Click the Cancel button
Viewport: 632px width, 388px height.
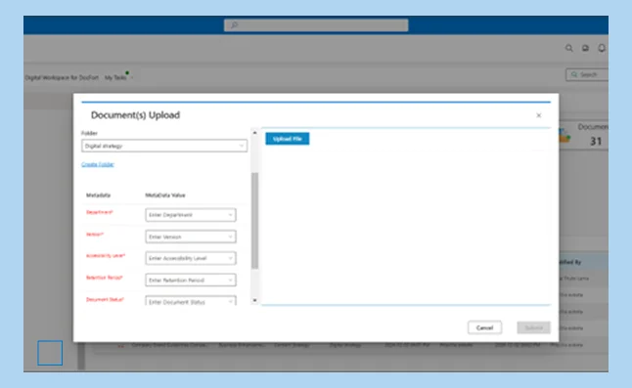click(485, 327)
